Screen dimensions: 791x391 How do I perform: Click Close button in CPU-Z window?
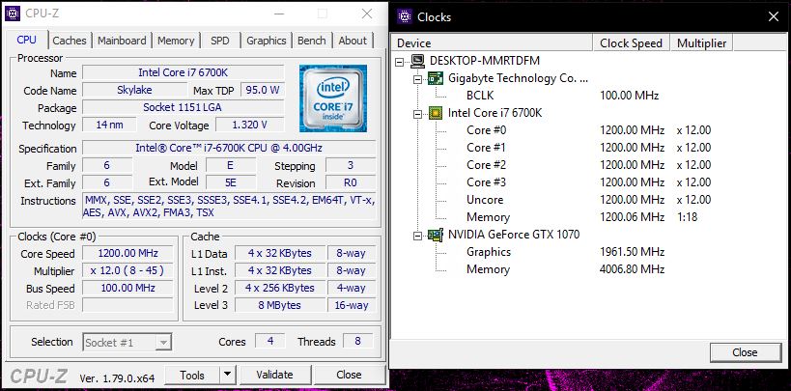[349, 375]
